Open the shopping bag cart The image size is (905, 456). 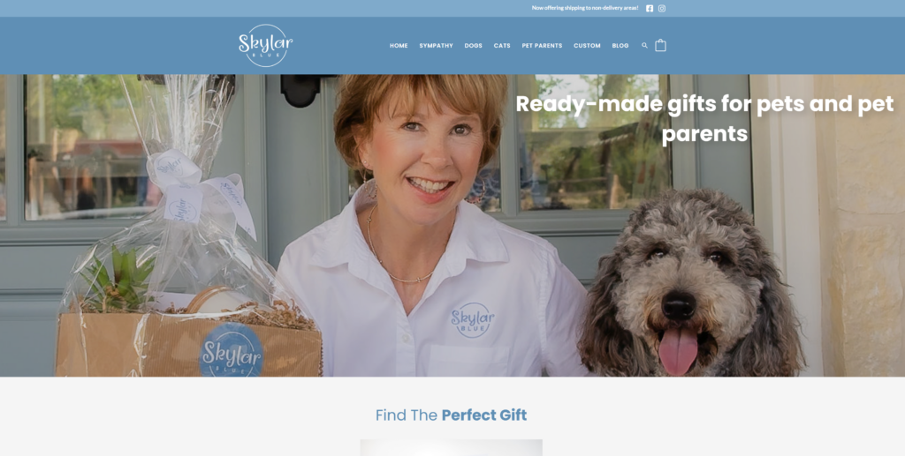click(660, 46)
